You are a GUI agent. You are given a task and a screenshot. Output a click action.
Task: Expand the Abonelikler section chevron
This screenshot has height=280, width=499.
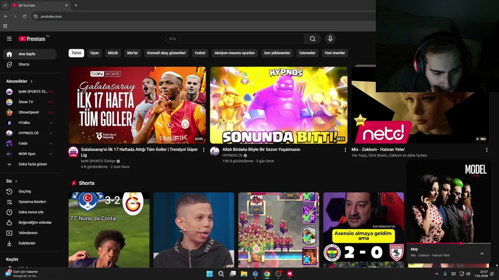(31, 81)
